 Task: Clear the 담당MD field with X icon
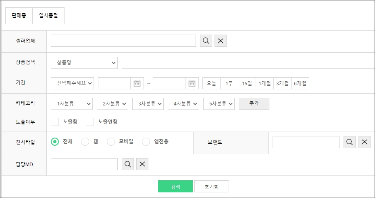point(142,164)
